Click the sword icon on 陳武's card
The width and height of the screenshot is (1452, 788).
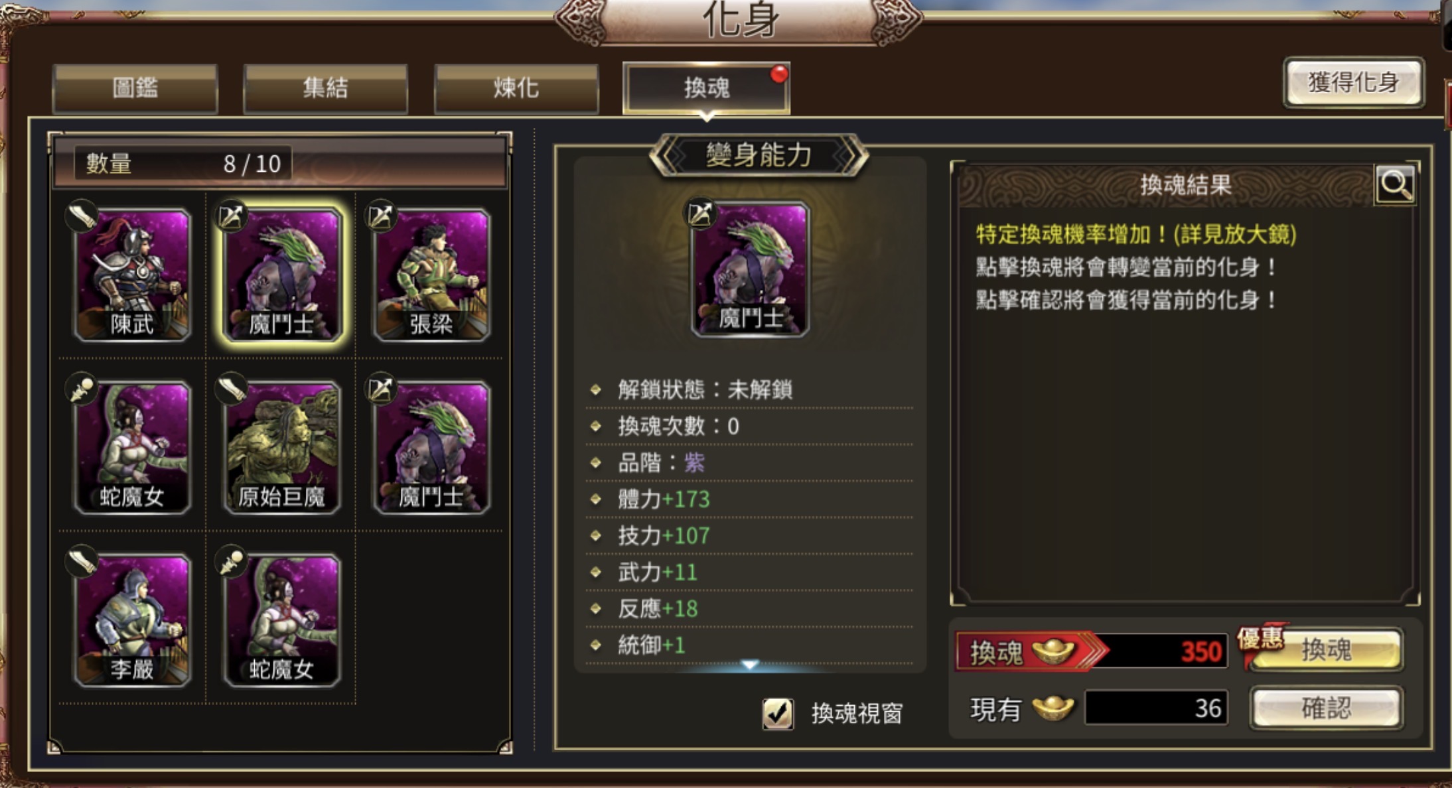pos(82,216)
